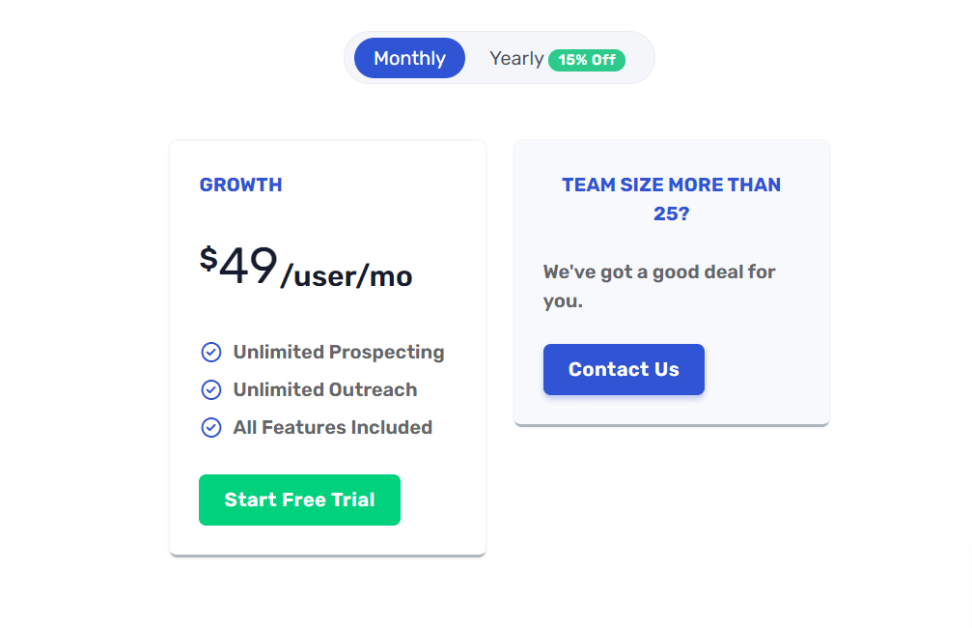
Task: Click the checkmark icon beside Unlimited Prospecting
Action: point(210,352)
